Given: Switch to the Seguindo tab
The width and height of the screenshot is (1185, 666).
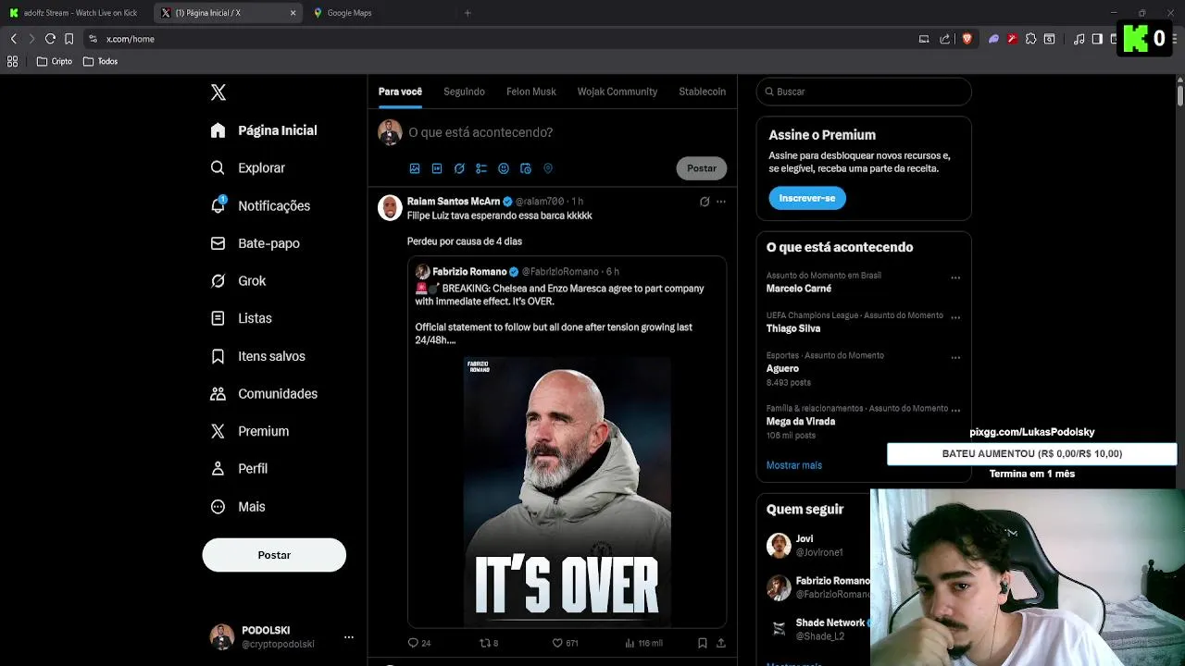Looking at the screenshot, I should click(x=464, y=92).
